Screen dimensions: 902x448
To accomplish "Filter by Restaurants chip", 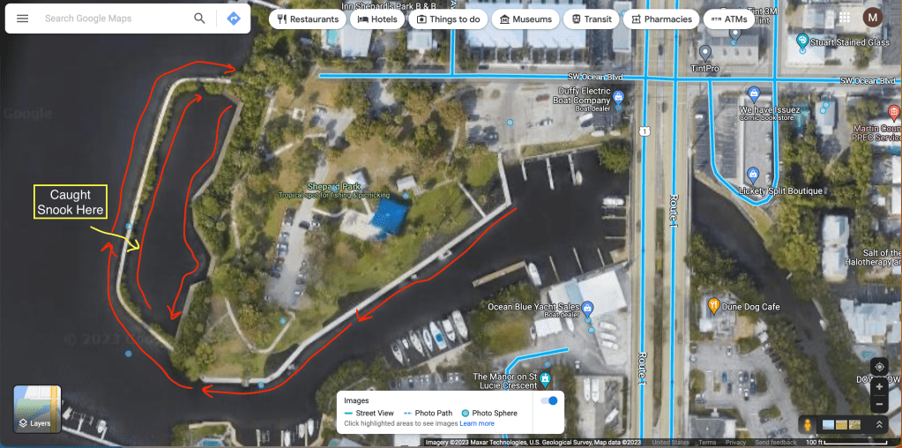I will 308,19.
